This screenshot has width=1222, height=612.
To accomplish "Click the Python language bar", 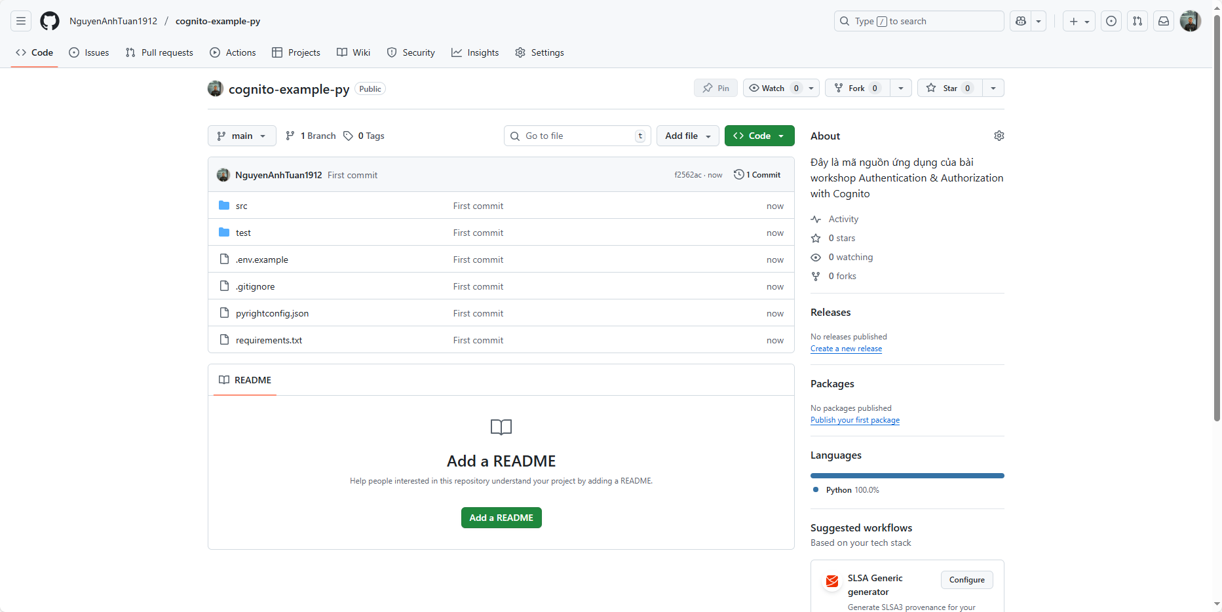I will pyautogui.click(x=907, y=476).
